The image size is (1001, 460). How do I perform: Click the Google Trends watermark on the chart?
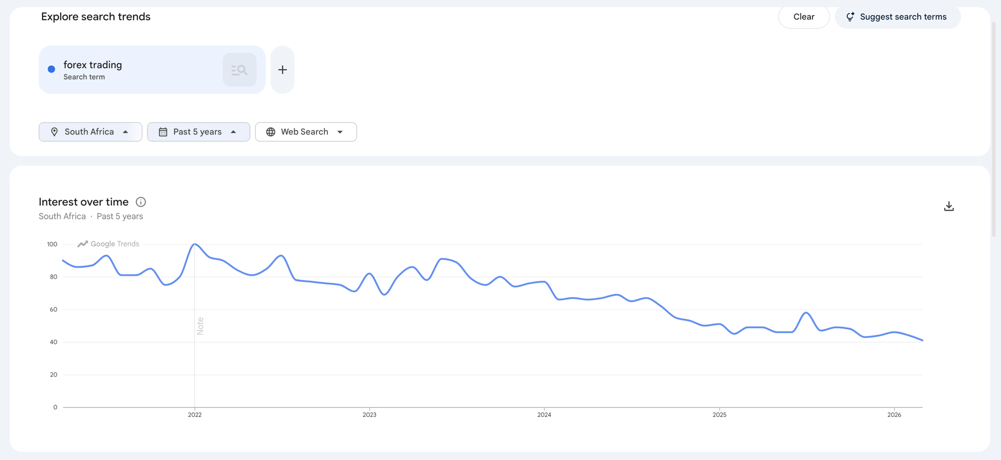click(x=108, y=244)
